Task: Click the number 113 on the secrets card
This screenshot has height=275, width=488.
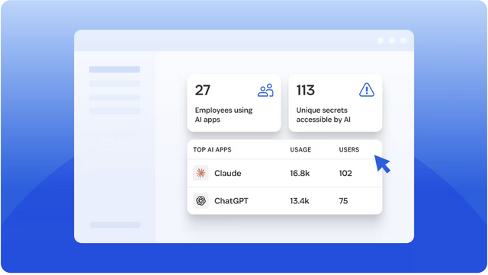Action: click(x=305, y=90)
